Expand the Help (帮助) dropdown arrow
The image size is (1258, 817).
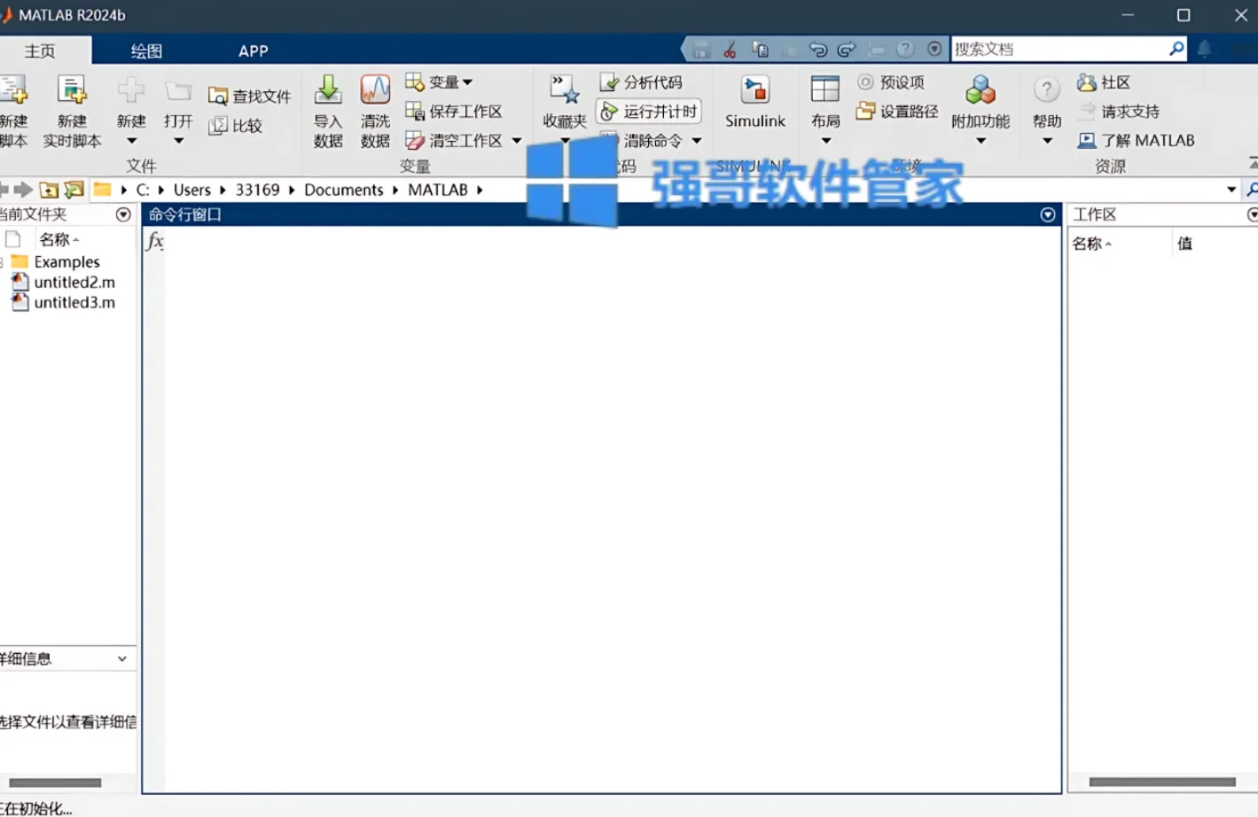1047,141
